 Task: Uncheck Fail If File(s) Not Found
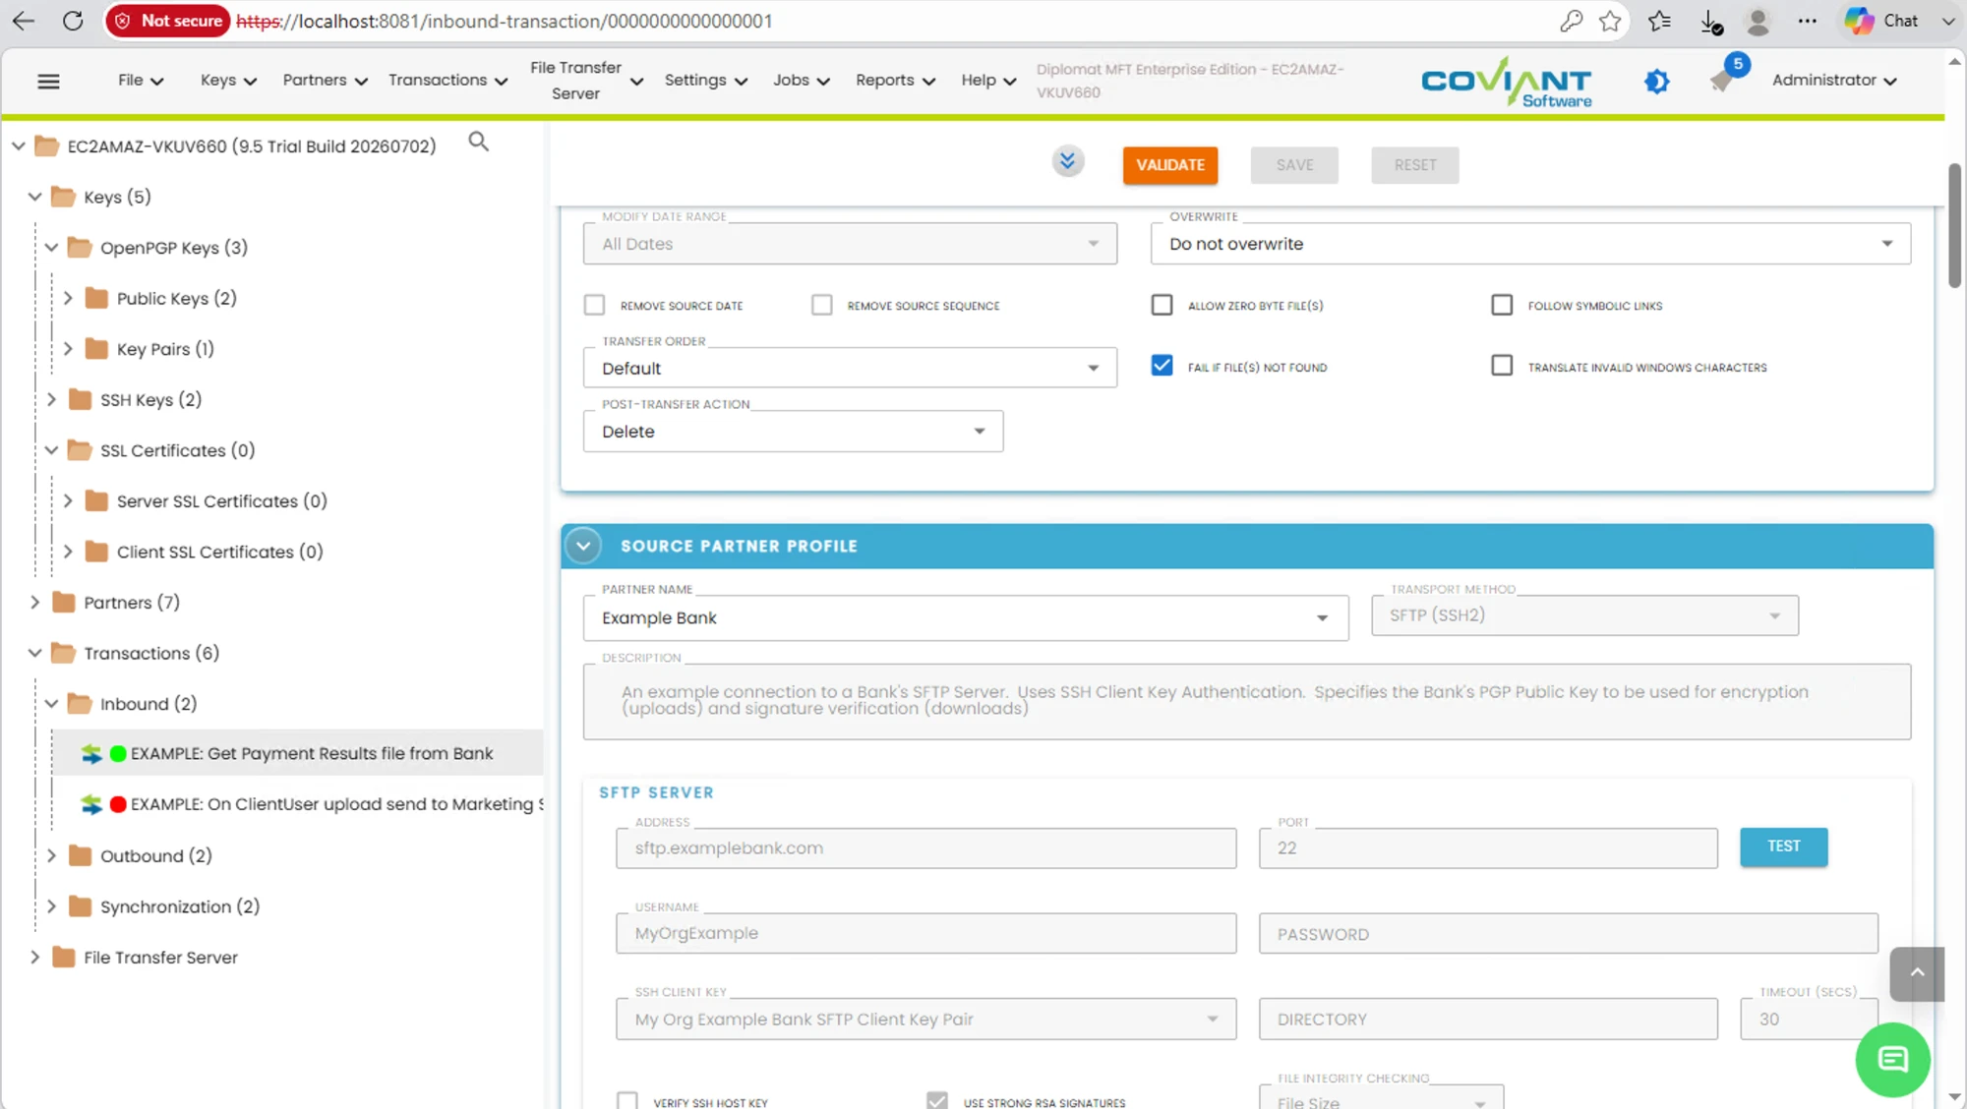pos(1162,366)
